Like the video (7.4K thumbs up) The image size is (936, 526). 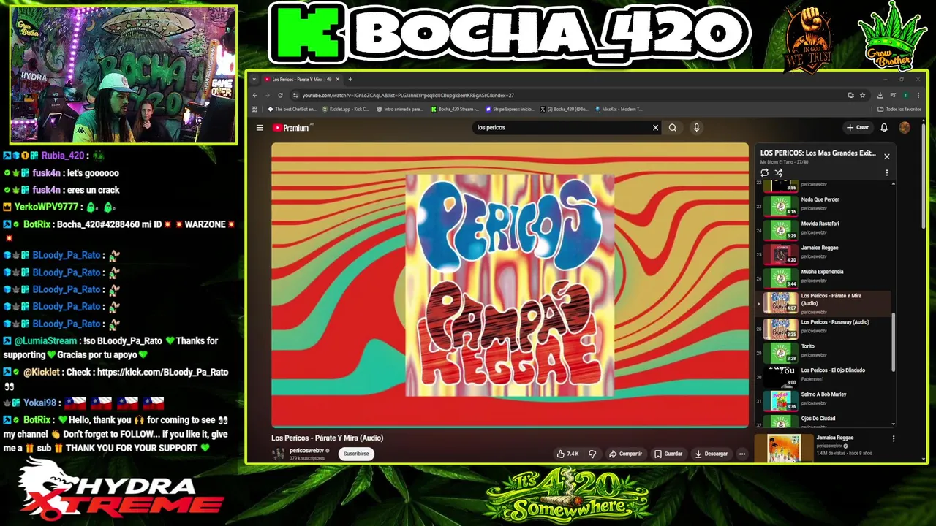(568, 454)
